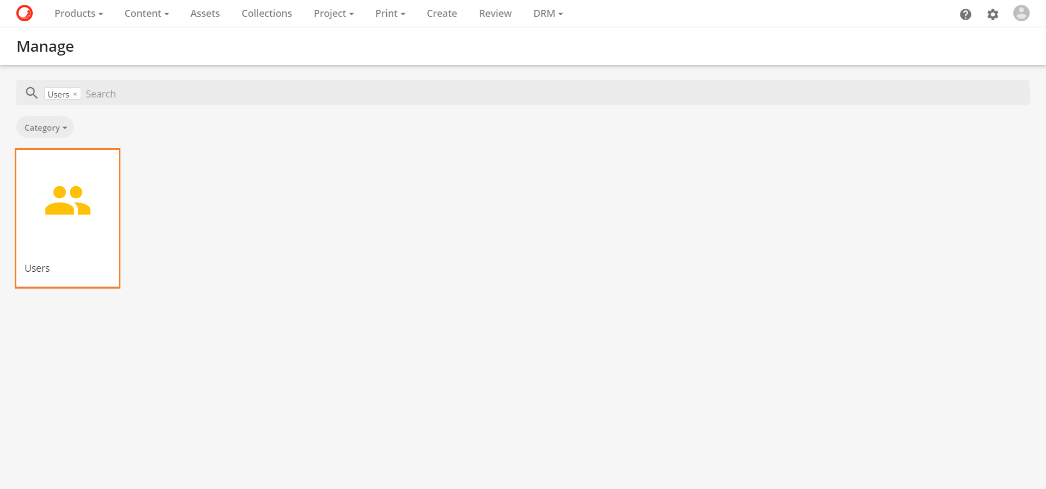Screen dimensions: 1046x489
Task: Expand the Products menu
Action: click(x=78, y=14)
